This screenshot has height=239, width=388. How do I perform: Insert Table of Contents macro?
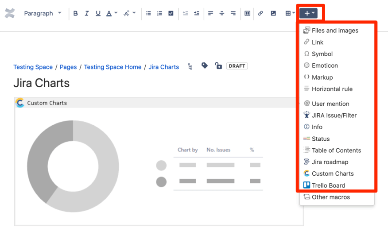(337, 150)
